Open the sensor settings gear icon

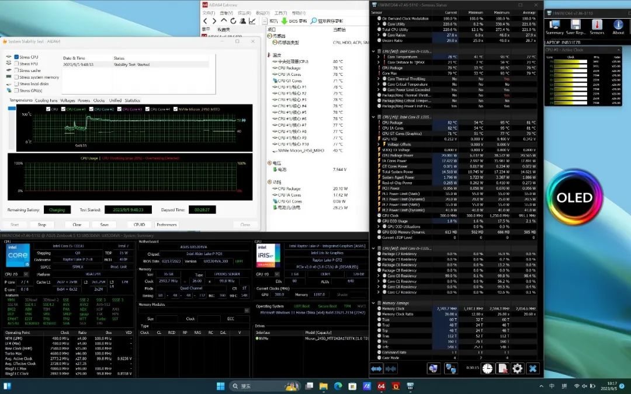click(x=517, y=368)
